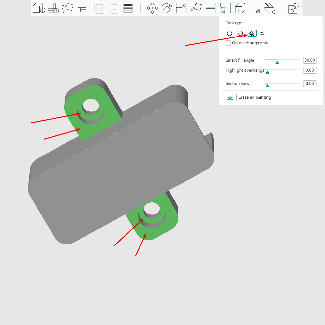This screenshot has height=325, width=325.
Task: Select the Rotate tool in the toolbar
Action: coord(167,8)
